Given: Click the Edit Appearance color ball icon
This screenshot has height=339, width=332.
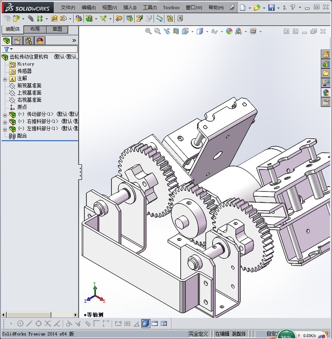Looking at the screenshot, I should (229, 32).
